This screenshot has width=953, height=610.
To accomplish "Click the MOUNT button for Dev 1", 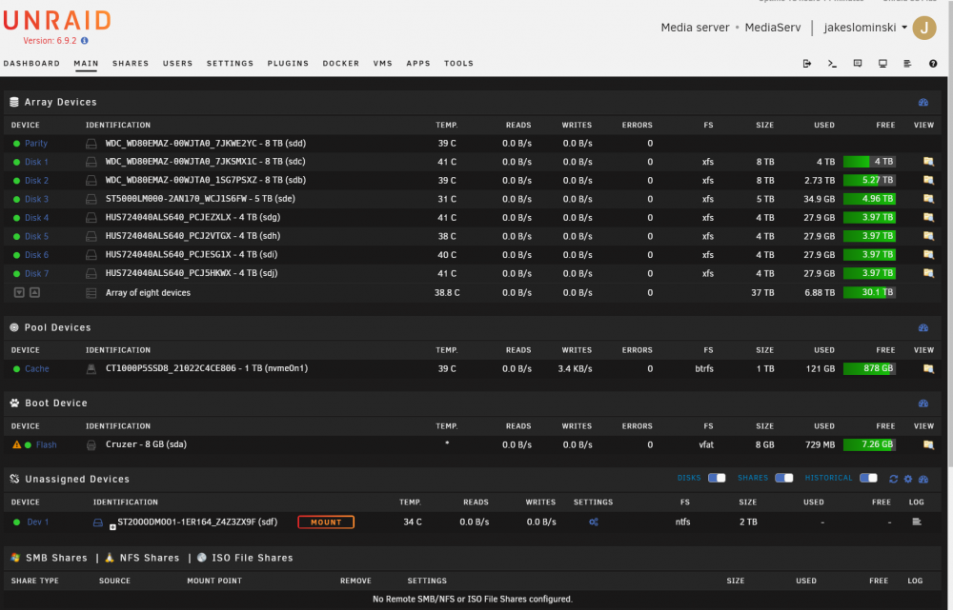I will [326, 522].
